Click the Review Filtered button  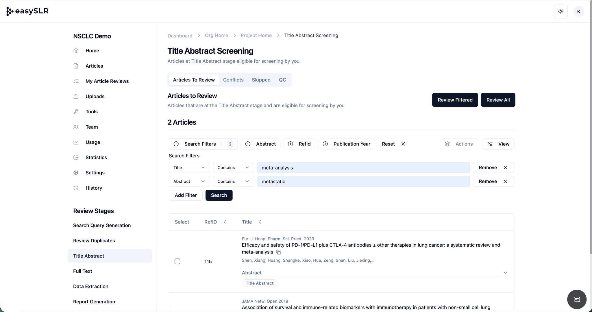(x=455, y=100)
